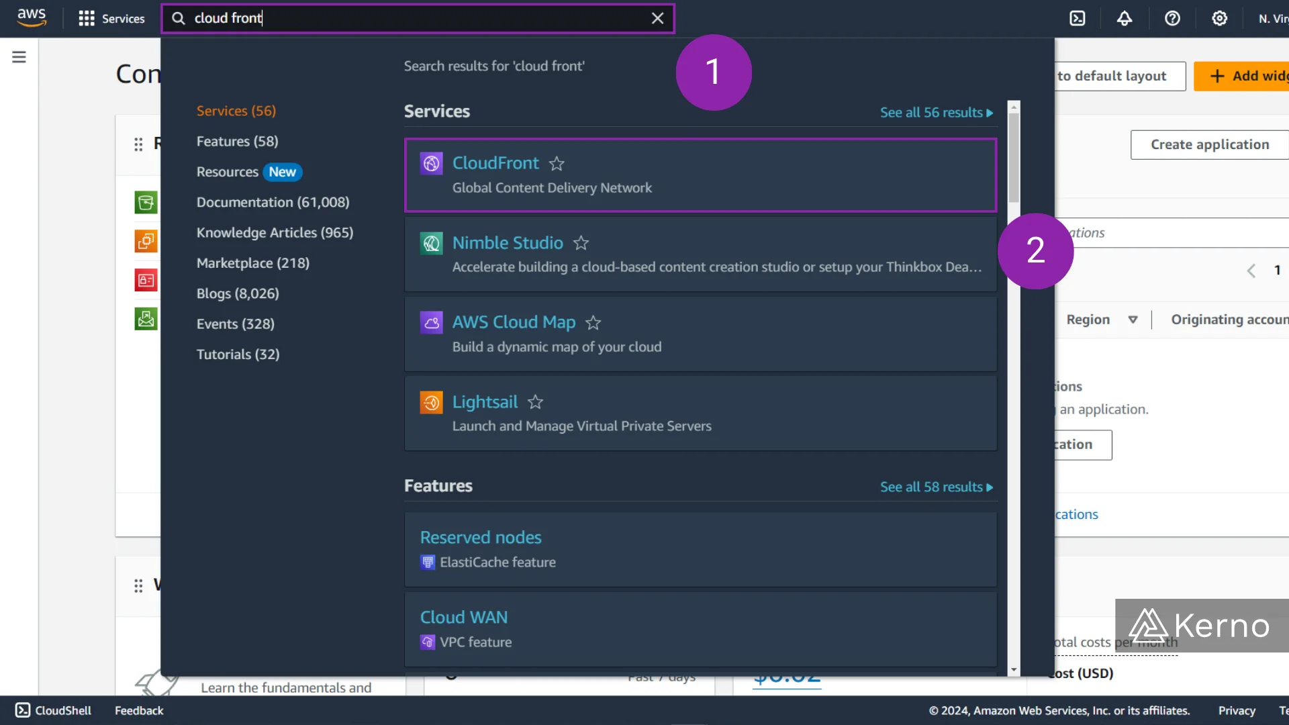Open the Region column sort dropdown
The height and width of the screenshot is (725, 1289).
pos(1133,320)
